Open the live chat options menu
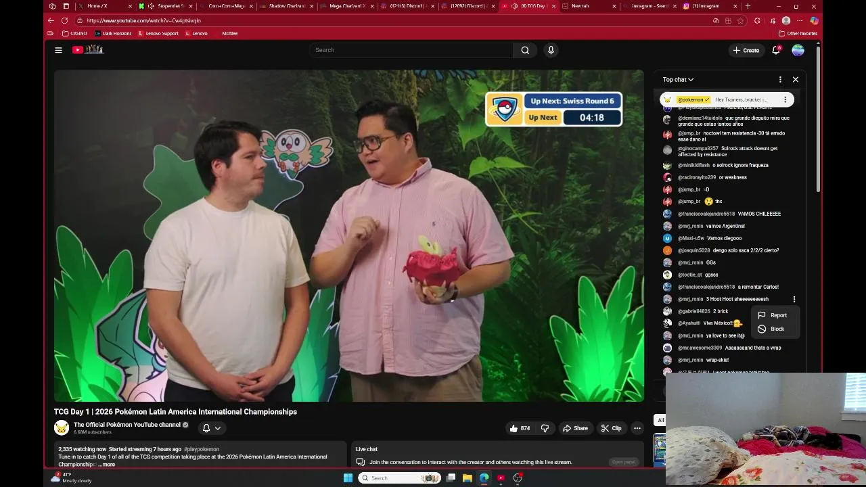The image size is (866, 487). 780,80
